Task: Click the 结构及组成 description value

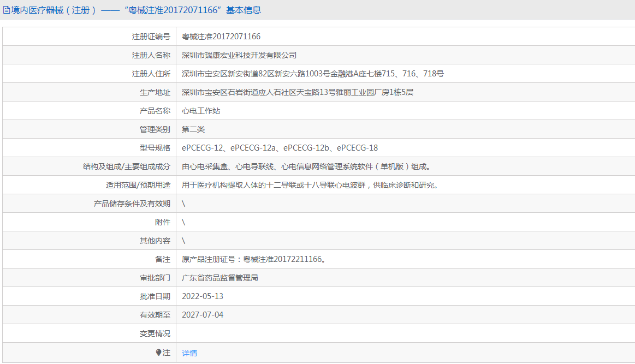Action: point(310,166)
